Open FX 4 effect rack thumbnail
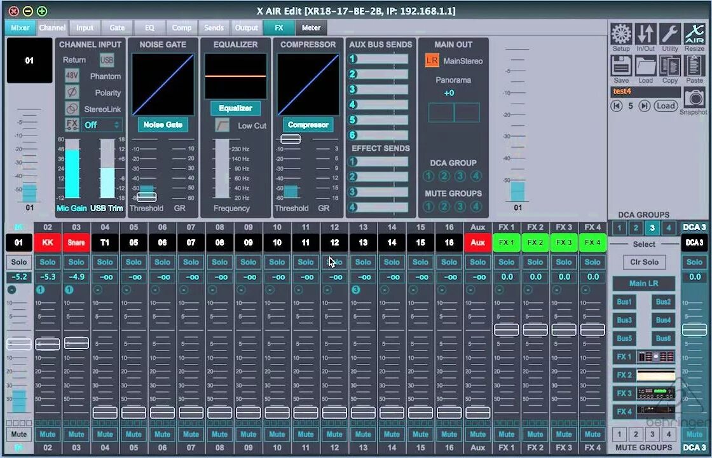This screenshot has width=712, height=458. (656, 412)
